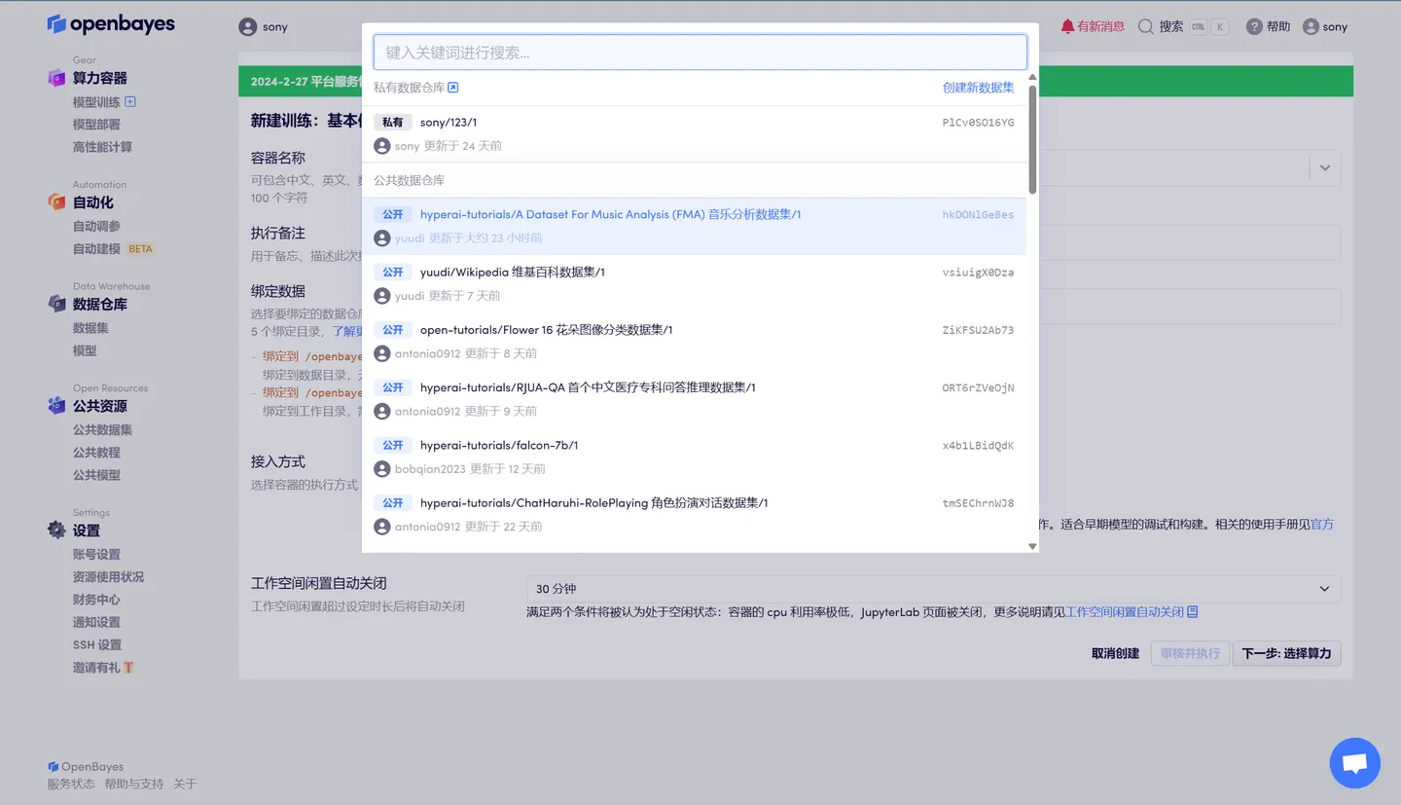Click the 帮助 help icon

(x=1252, y=26)
